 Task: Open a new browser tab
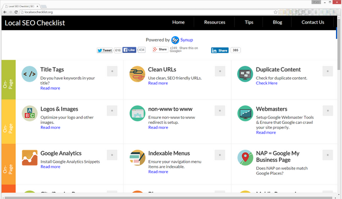44,7
